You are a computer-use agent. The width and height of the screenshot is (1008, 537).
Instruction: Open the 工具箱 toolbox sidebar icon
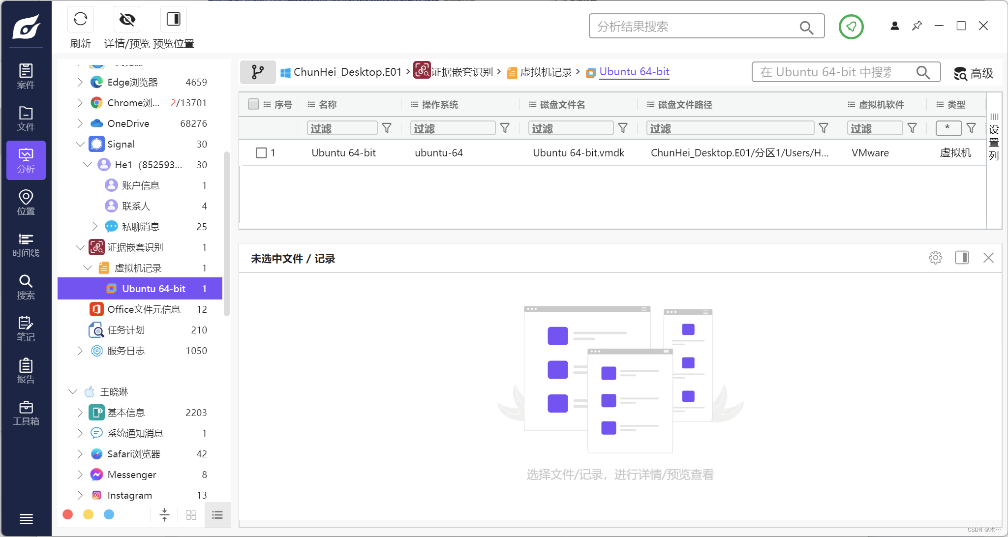coord(26,413)
